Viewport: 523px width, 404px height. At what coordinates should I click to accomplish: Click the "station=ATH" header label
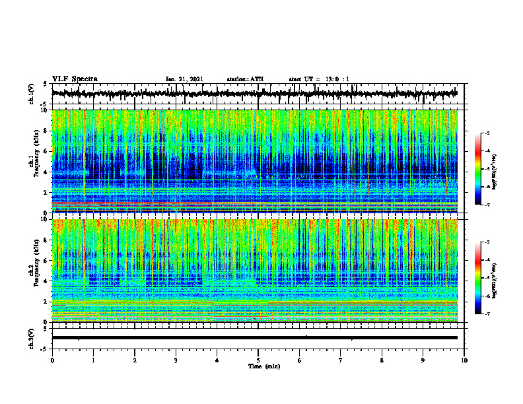[x=245, y=79]
